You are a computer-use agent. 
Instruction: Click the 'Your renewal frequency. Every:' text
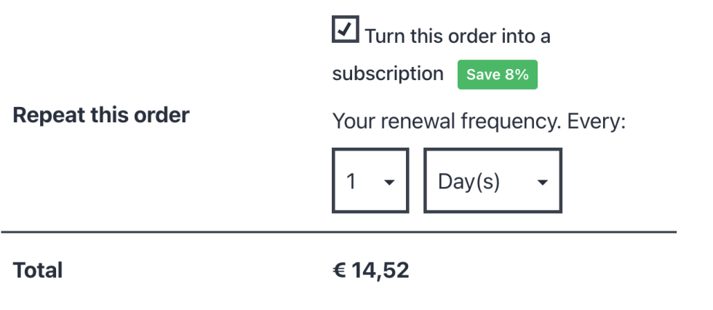pos(479,121)
